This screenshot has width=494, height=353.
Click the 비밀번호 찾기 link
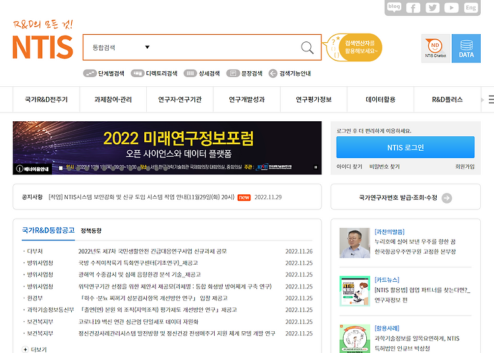tap(384, 166)
